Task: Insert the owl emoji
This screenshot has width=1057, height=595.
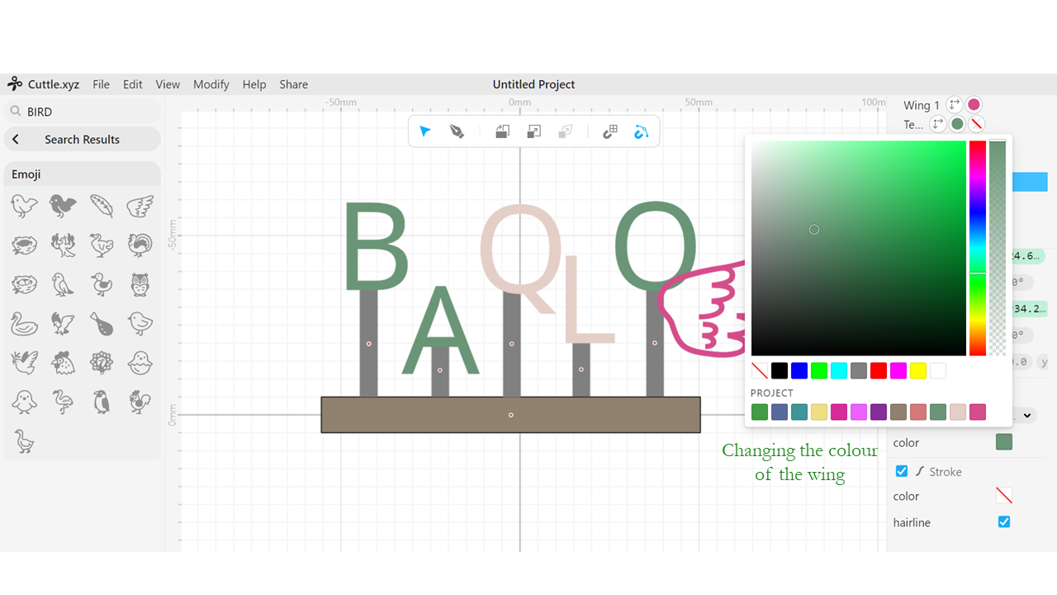Action: [140, 283]
